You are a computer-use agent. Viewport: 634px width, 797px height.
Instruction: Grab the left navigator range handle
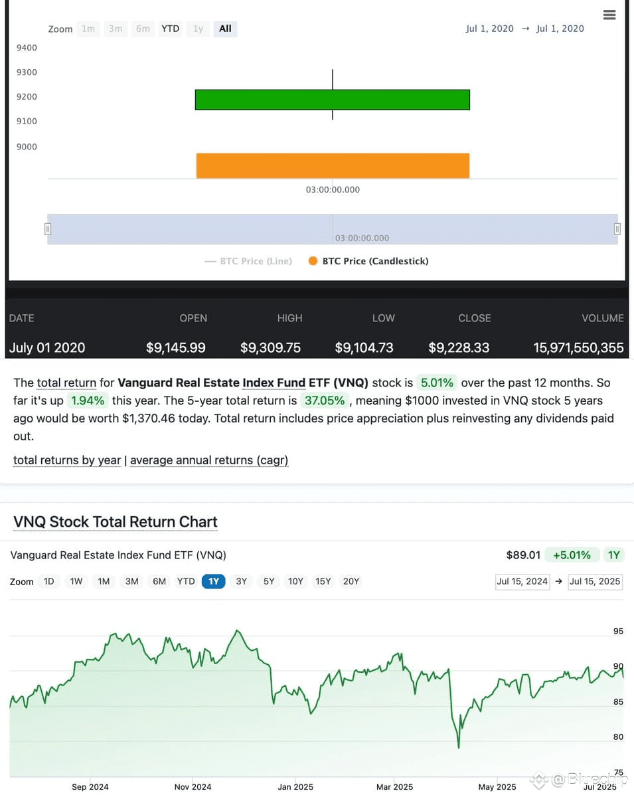tap(47, 228)
